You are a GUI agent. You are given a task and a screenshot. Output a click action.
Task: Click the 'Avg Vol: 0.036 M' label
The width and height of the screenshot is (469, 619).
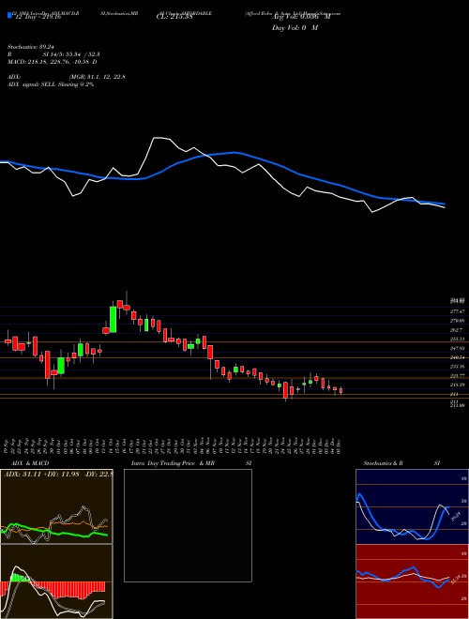coord(301,17)
